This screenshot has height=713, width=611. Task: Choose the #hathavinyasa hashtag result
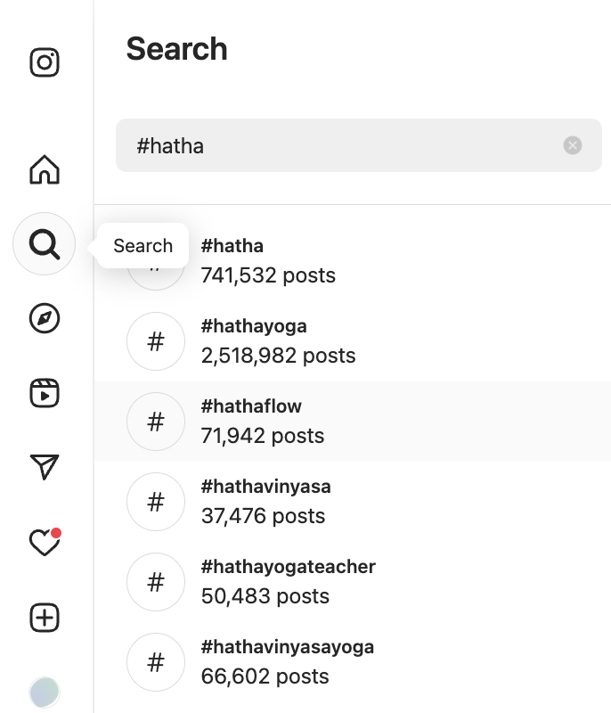tap(353, 502)
